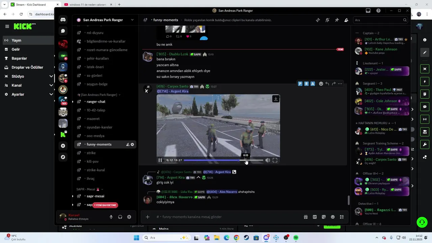Pause the video playback
Image resolution: width=432 pixels, height=243 pixels.
point(160,160)
